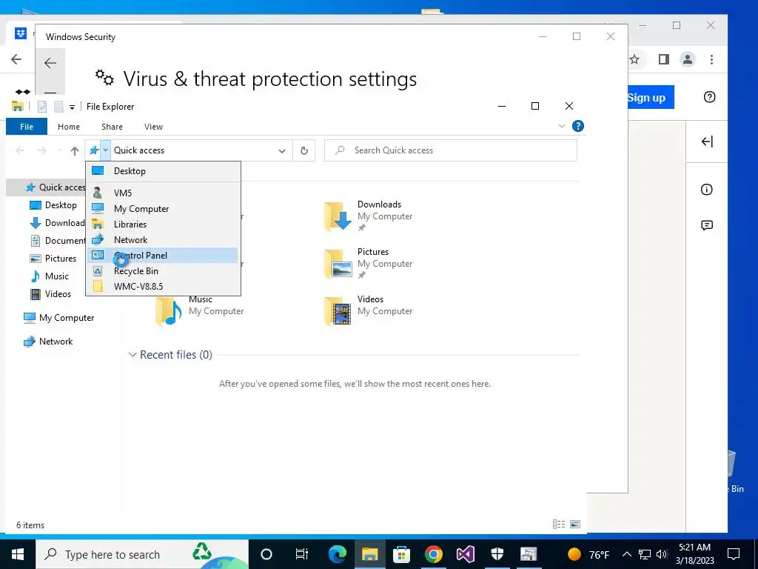758x569 pixels.
Task: Select My Computer in navigation pane
Action: [58, 318]
